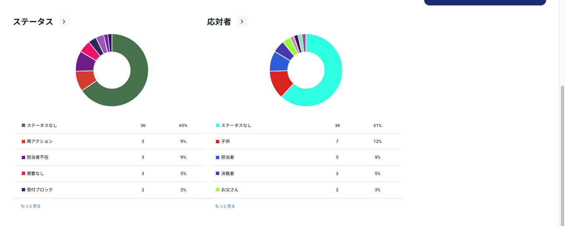Click the purple segment of ステータス donut
This screenshot has width=565, height=226.
[x=85, y=62]
